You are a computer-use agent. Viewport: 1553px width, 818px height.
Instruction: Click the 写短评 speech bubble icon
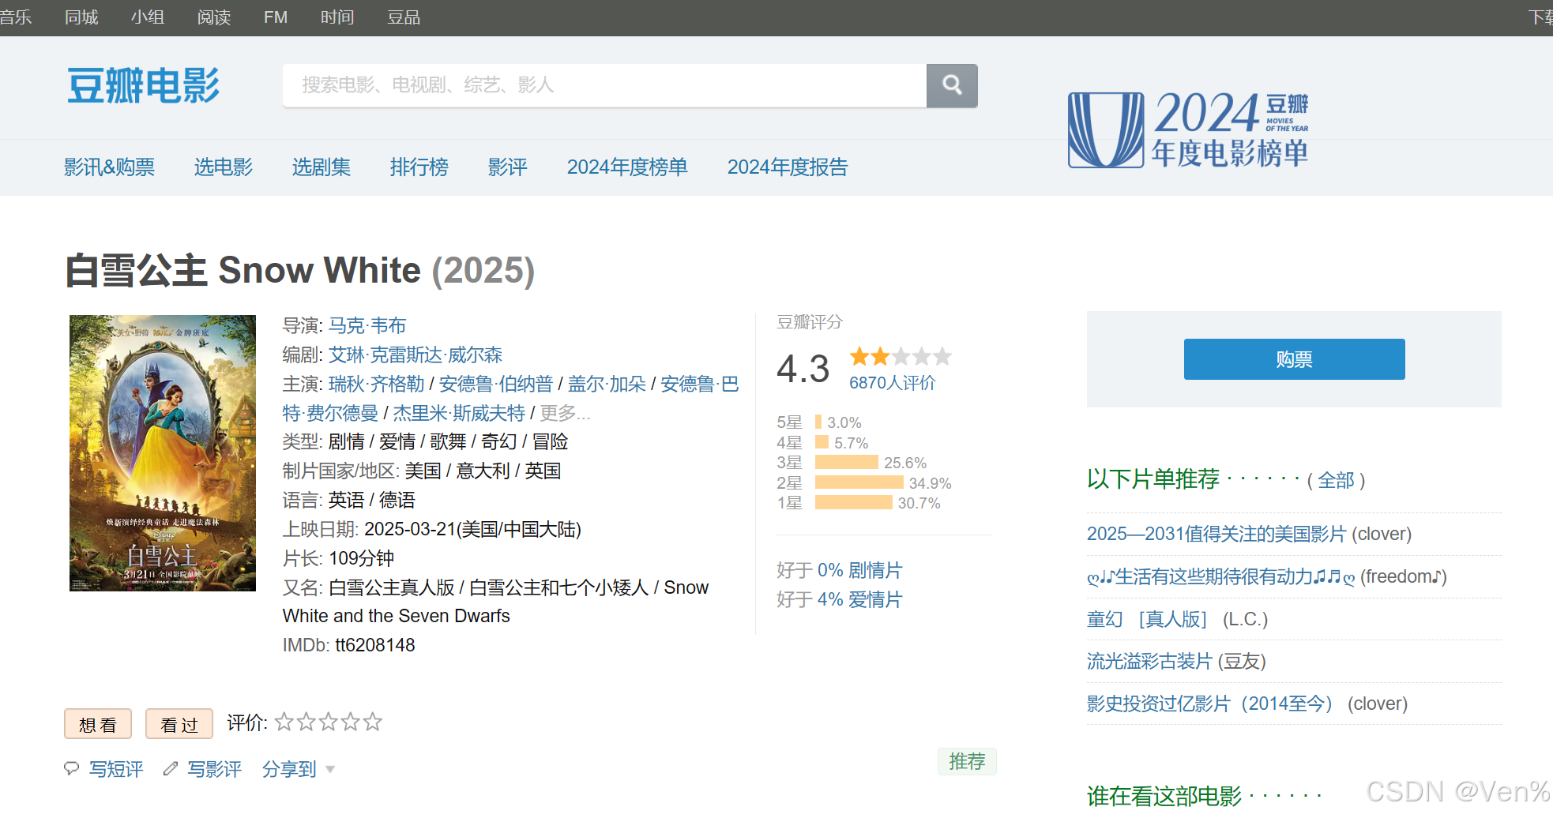[x=72, y=768]
